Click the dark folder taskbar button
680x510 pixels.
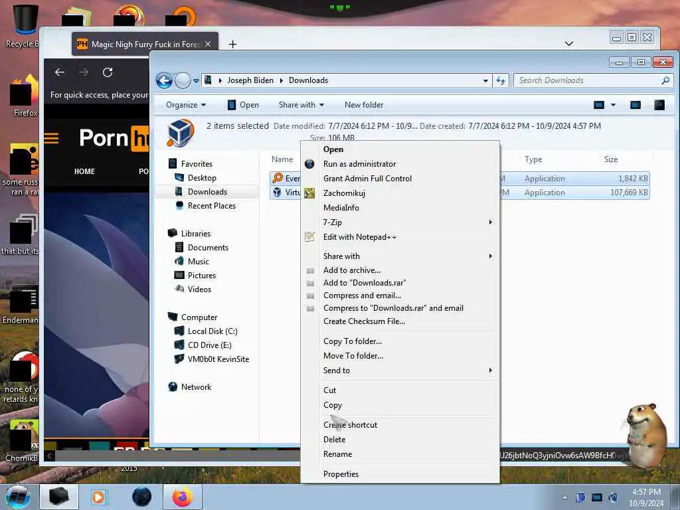[x=59, y=497]
